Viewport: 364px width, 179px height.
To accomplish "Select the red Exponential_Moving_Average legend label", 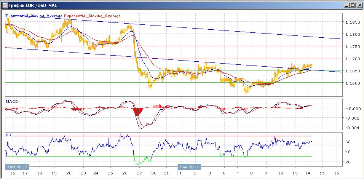I will pos(93,16).
